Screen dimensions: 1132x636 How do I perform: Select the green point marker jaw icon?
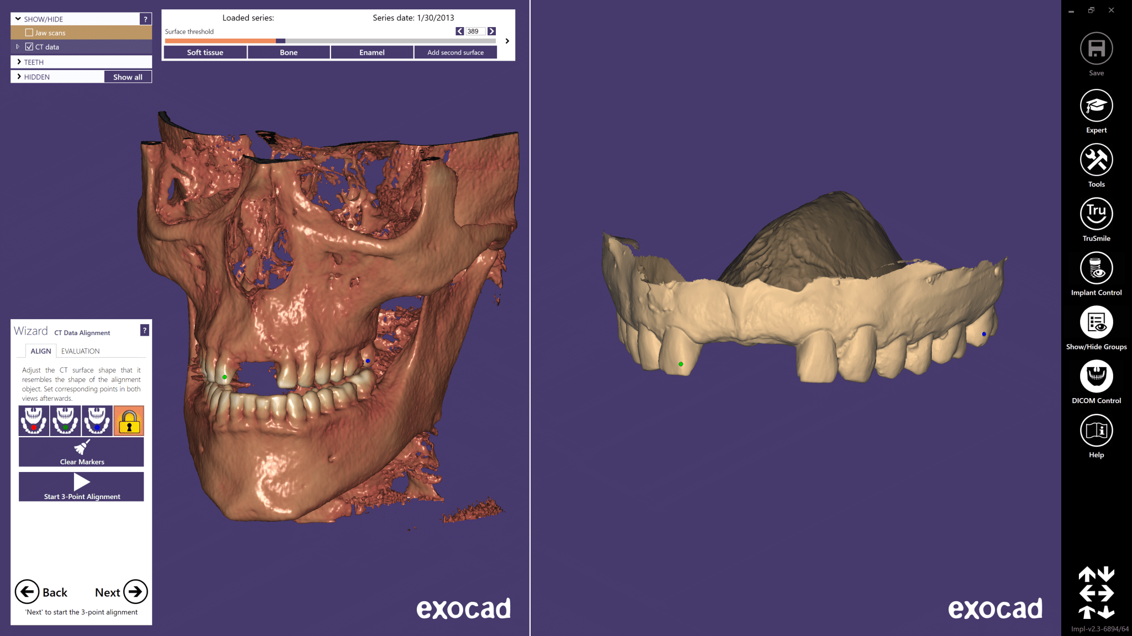point(65,421)
